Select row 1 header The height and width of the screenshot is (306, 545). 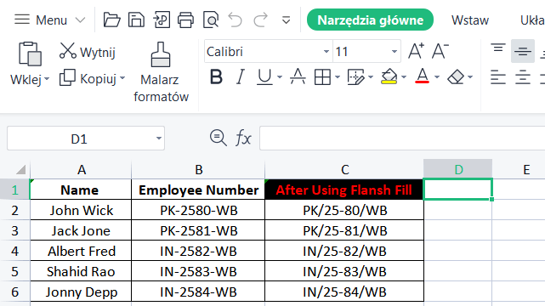click(14, 190)
